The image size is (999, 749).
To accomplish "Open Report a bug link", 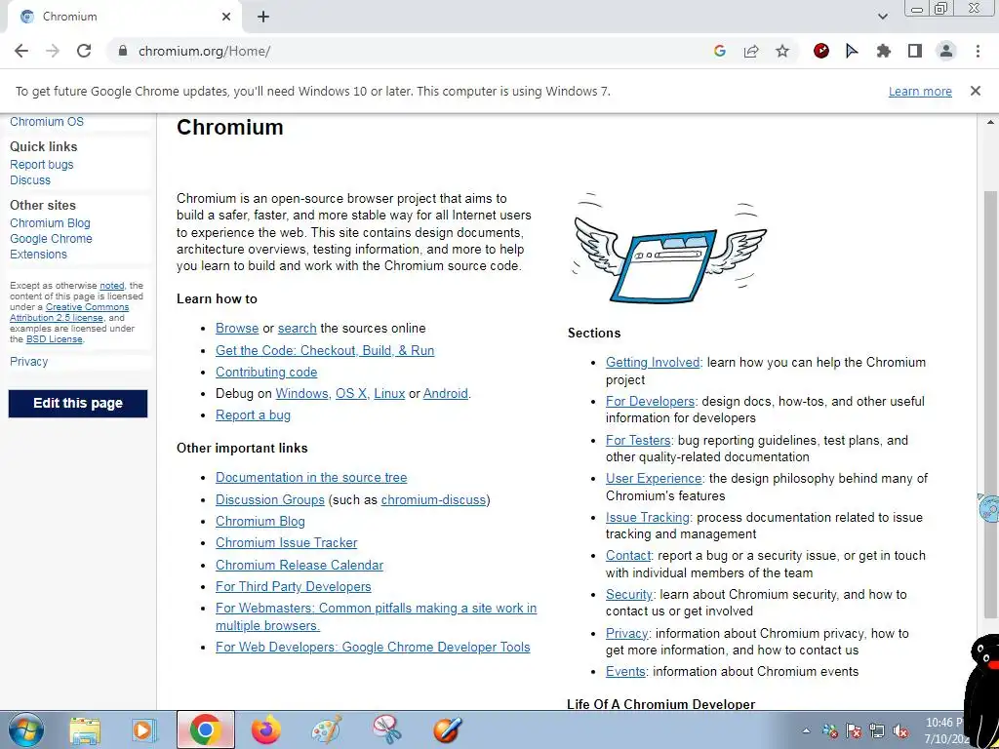I will 253,415.
